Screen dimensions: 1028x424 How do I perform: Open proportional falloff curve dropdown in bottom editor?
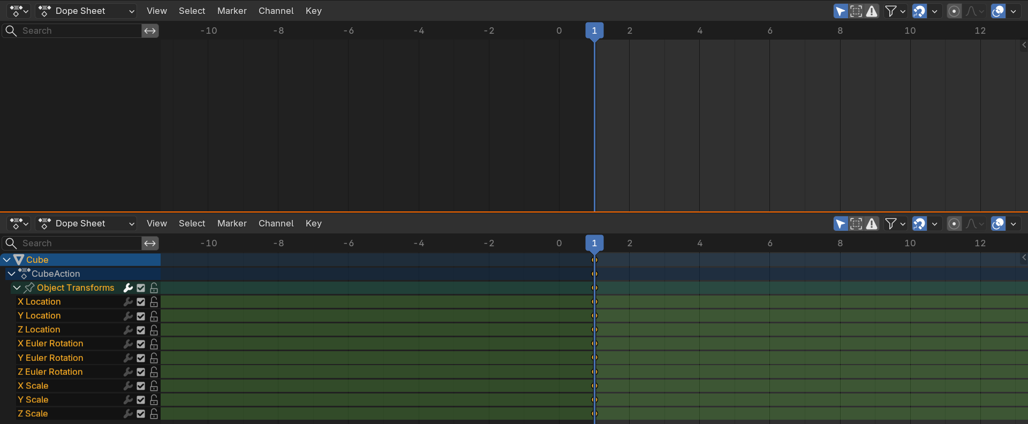click(975, 223)
